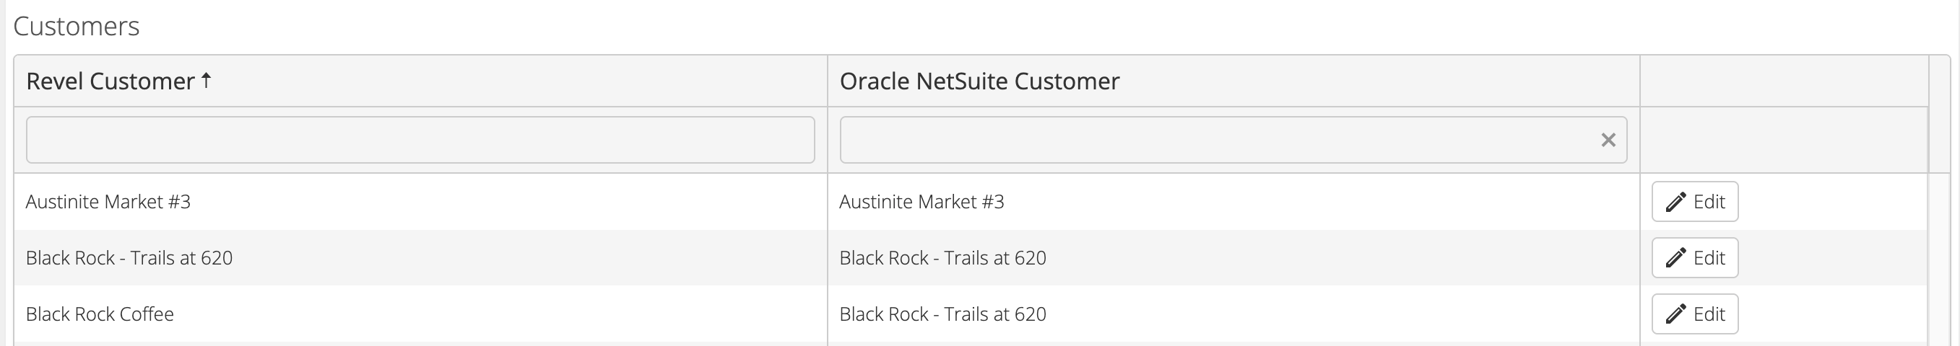Click the Customers section heading
This screenshot has width=1960, height=346.
click(76, 27)
